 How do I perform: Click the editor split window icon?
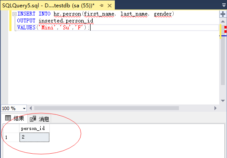click(x=223, y=14)
